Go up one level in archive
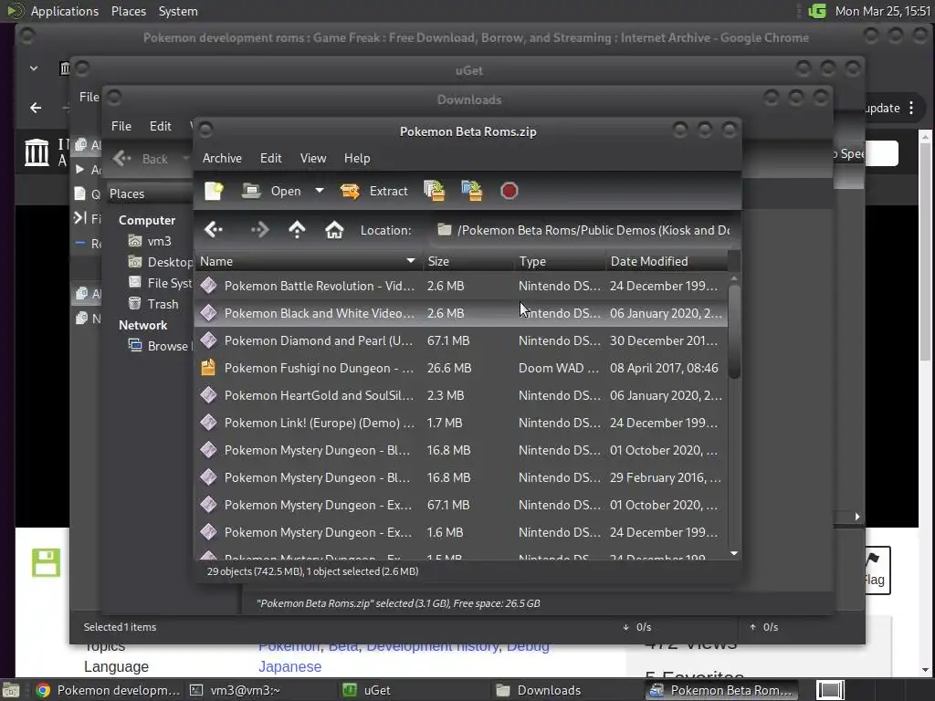This screenshot has height=701, width=935. point(297,229)
